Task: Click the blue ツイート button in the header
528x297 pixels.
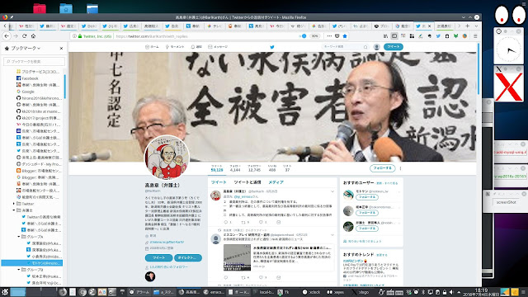Action: (394, 47)
